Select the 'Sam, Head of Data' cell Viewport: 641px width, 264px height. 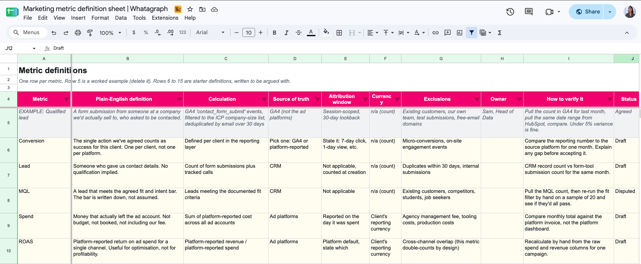point(502,123)
